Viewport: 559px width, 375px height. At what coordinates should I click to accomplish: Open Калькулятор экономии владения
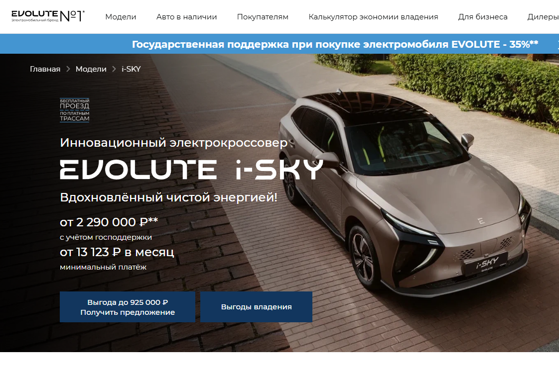tap(373, 17)
